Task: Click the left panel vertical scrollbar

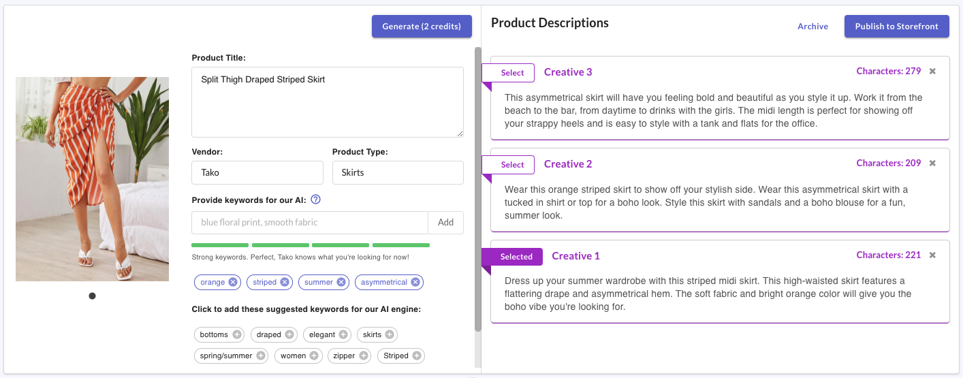Action: (477, 189)
